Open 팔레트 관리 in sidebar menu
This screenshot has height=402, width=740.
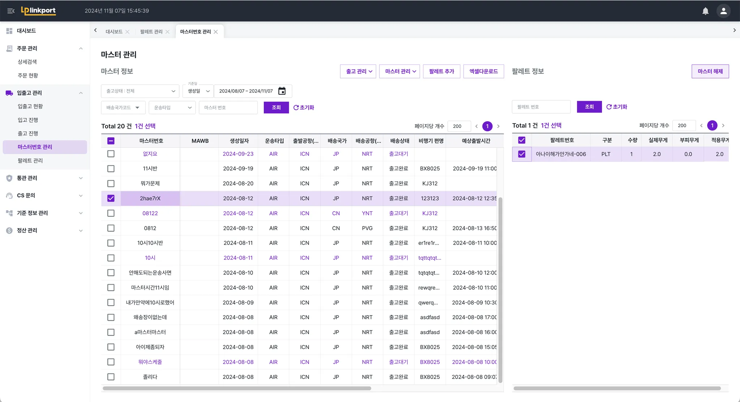[x=30, y=160]
